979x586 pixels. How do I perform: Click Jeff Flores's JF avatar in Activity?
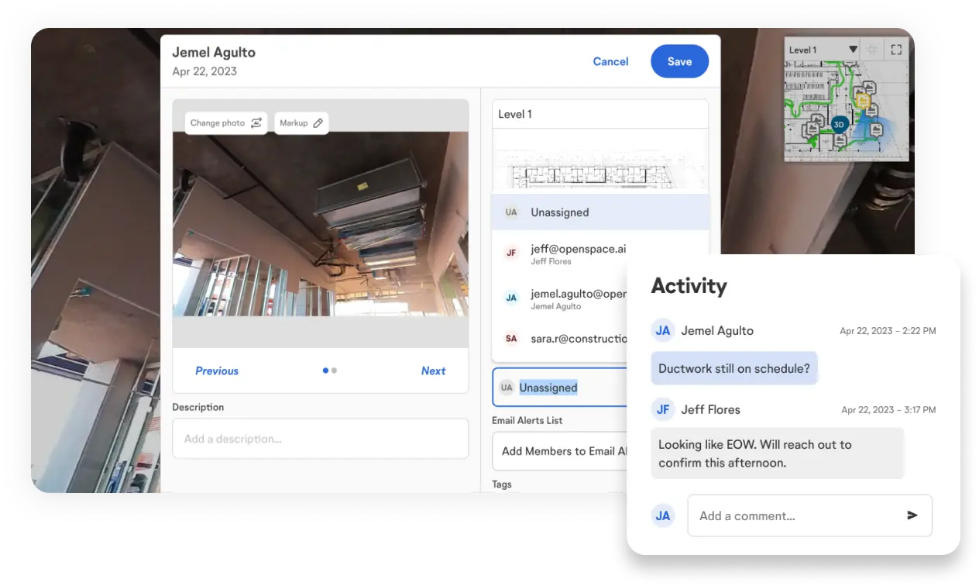pos(662,410)
